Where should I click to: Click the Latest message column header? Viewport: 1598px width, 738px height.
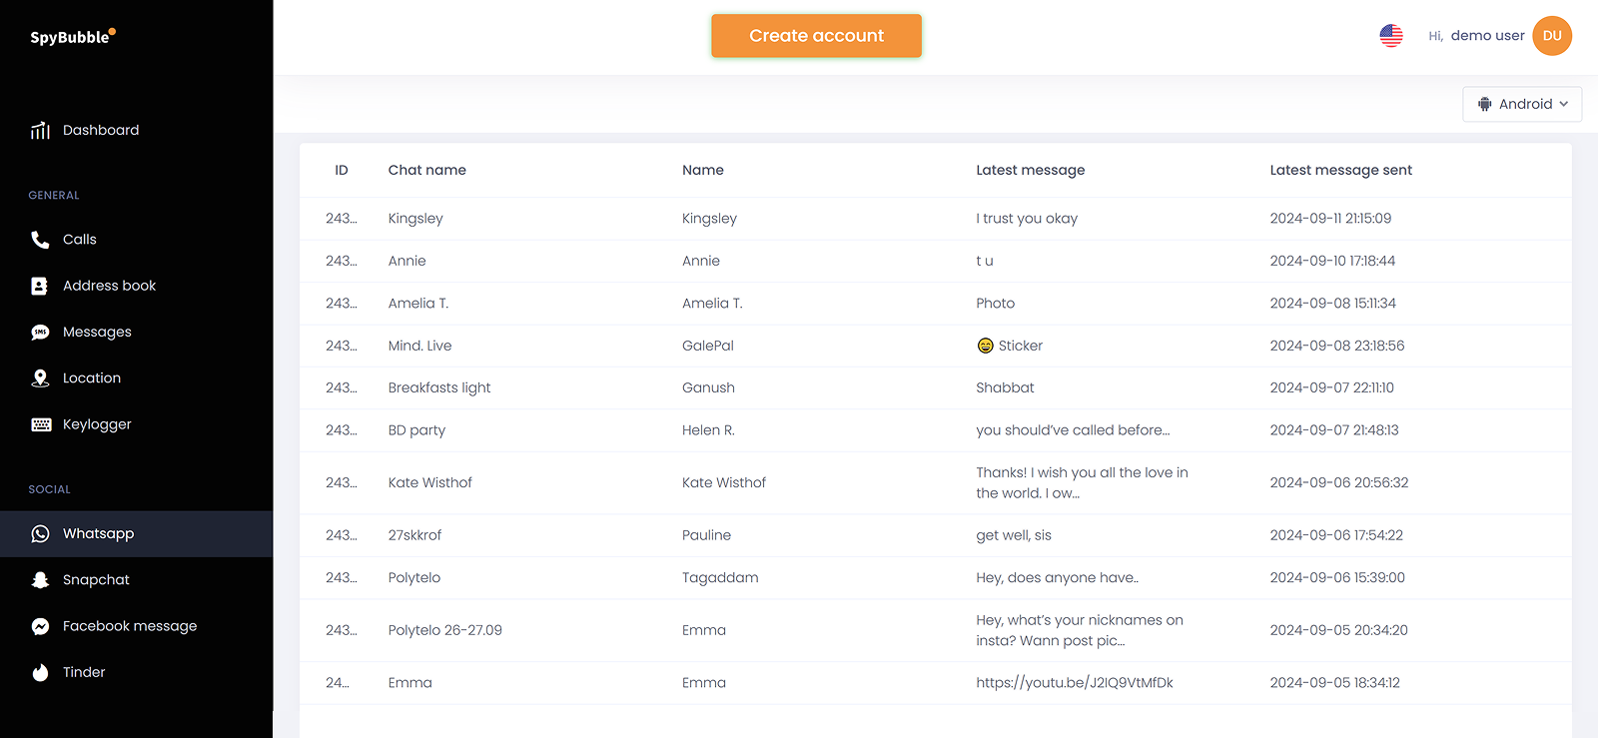[1031, 170]
